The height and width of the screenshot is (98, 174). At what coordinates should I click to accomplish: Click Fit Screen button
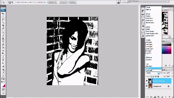pyautogui.click(x=63, y=2)
